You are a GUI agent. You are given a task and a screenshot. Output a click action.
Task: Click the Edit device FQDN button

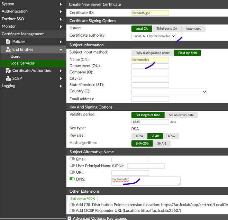83,199
